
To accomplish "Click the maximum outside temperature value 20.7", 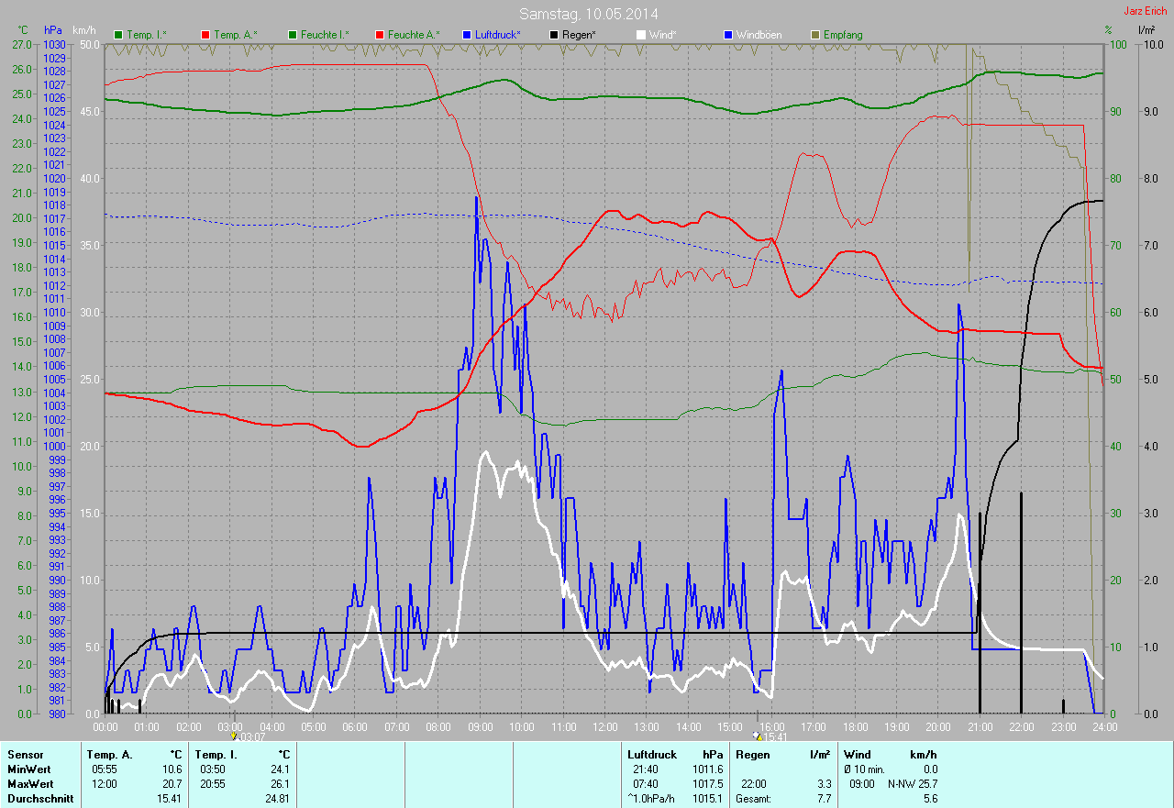I will coord(172,784).
